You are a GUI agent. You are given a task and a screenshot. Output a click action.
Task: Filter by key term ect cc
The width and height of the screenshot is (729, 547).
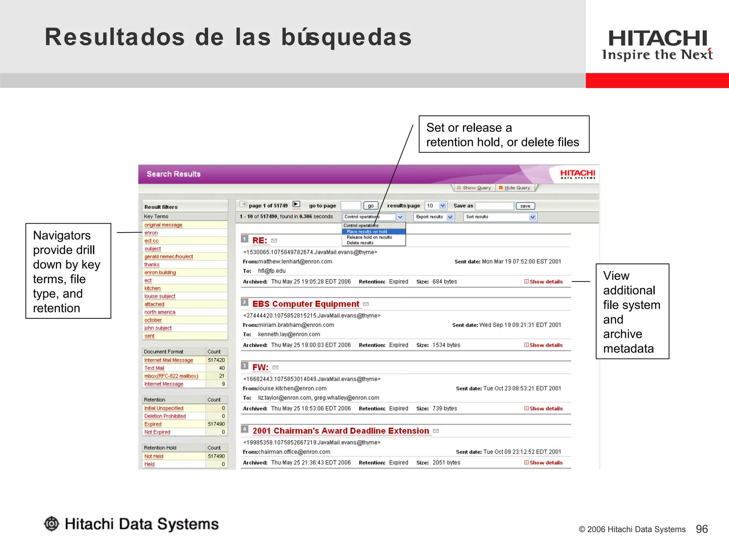pos(151,241)
